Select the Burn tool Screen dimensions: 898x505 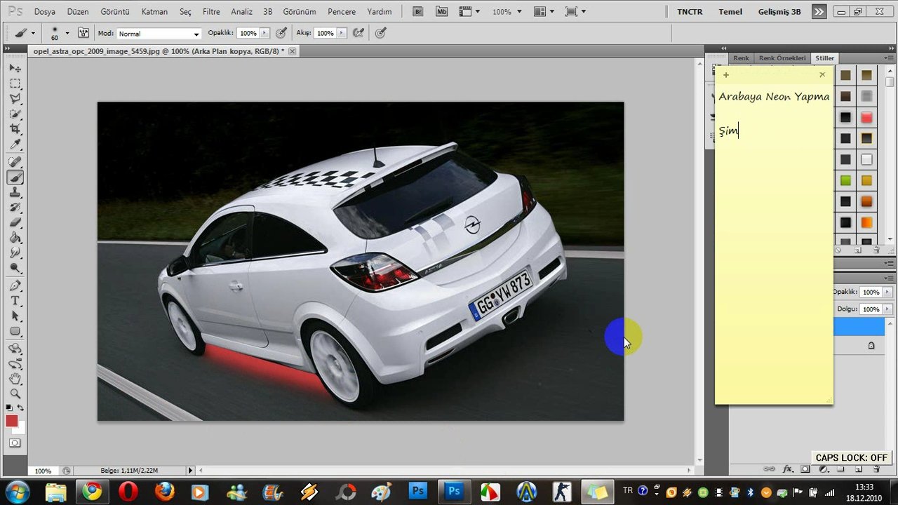point(15,269)
